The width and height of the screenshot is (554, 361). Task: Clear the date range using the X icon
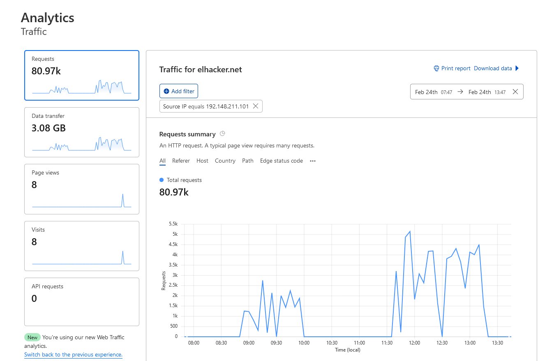click(515, 92)
